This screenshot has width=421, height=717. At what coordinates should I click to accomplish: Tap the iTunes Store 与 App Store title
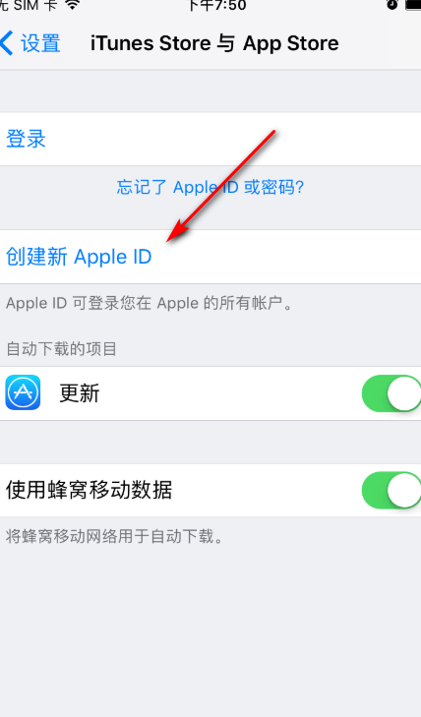214,43
